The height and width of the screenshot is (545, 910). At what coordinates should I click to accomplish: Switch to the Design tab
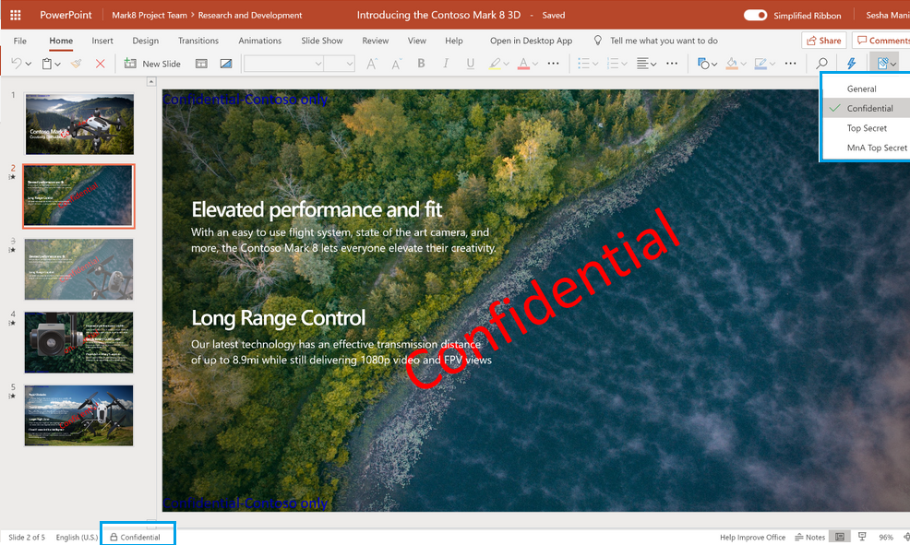(145, 41)
